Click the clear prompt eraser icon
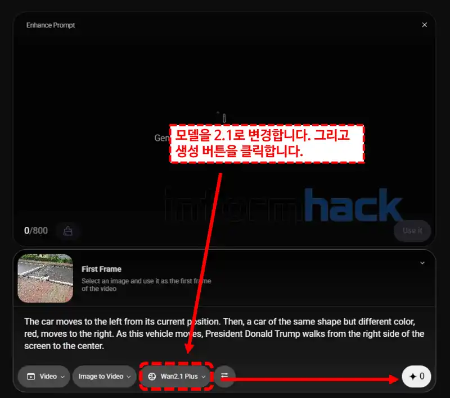Viewport: 450px width, 398px height. [x=68, y=231]
